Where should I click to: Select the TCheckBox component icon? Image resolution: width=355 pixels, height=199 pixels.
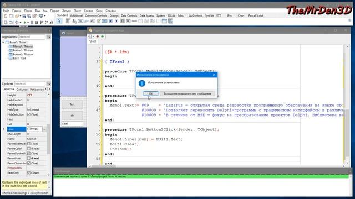110,21
